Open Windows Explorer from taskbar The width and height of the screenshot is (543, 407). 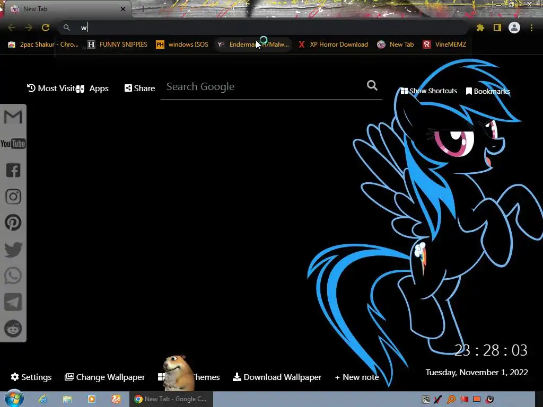(x=67, y=399)
